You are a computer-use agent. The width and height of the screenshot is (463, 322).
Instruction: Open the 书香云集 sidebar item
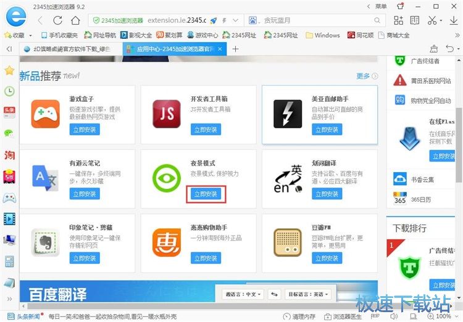pyautogui.click(x=420, y=180)
